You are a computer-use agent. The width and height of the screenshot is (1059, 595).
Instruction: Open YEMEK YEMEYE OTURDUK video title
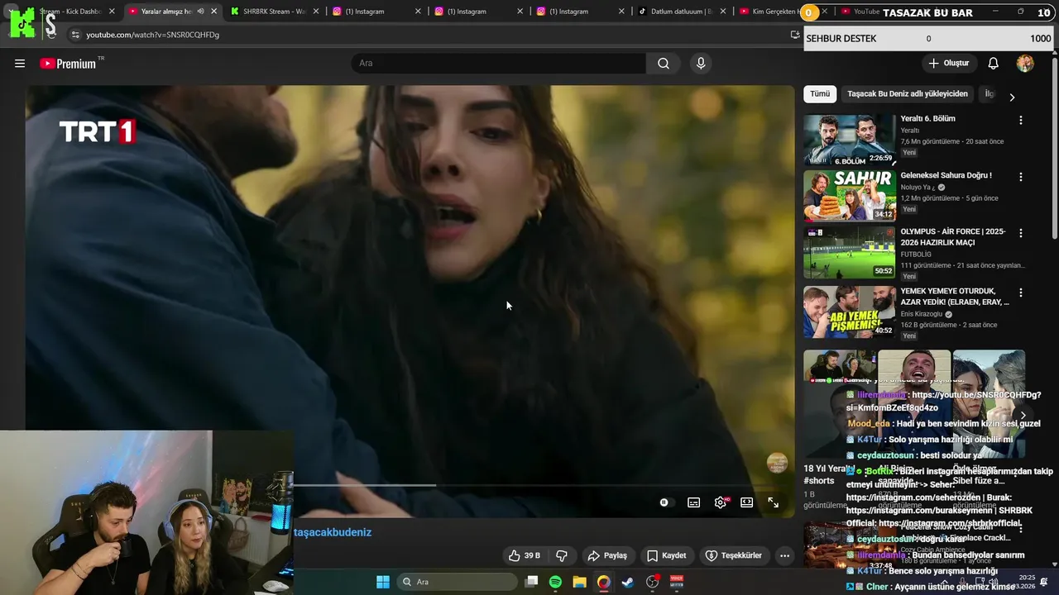[955, 297]
